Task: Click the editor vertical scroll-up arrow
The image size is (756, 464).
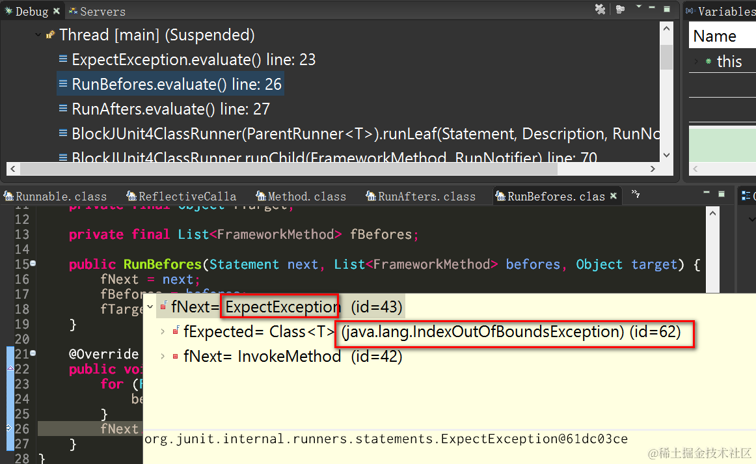Action: point(712,213)
